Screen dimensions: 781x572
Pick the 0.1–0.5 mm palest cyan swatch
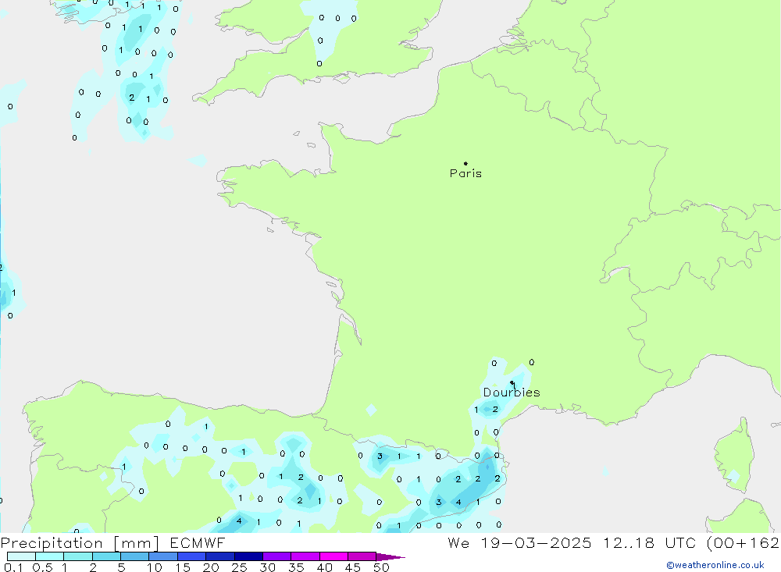pos(21,556)
